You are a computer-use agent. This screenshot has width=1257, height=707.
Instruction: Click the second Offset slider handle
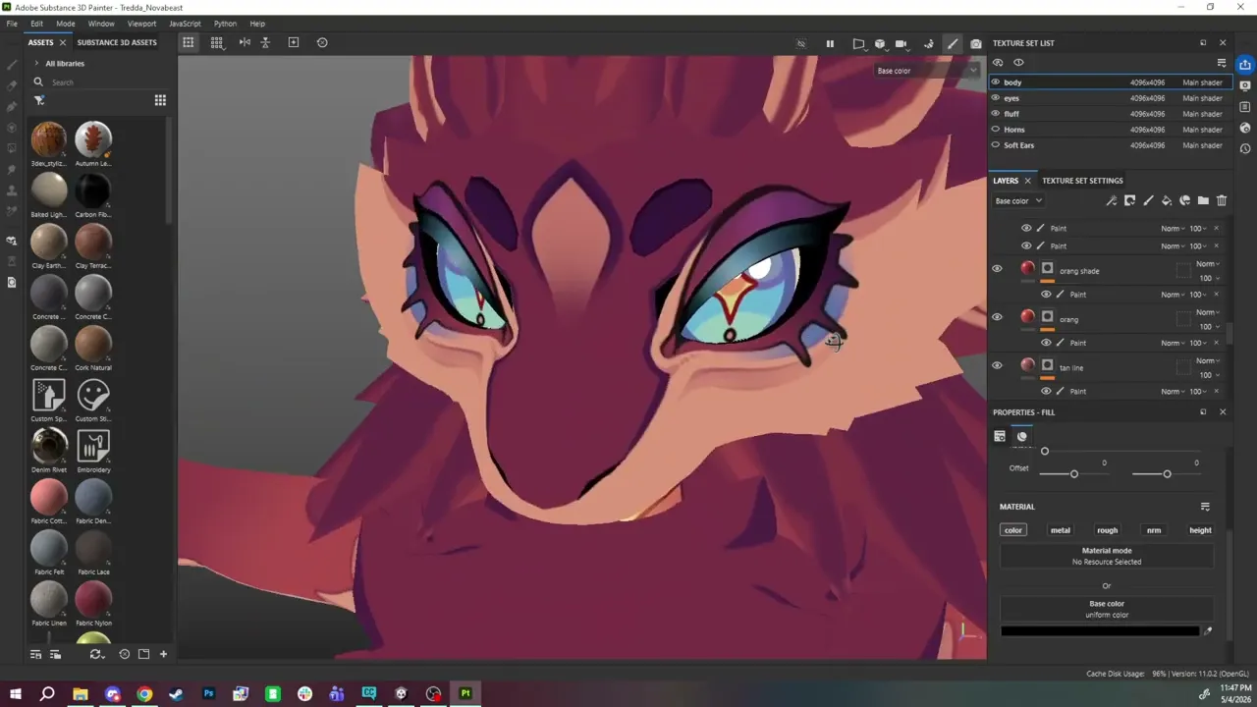(x=1167, y=474)
